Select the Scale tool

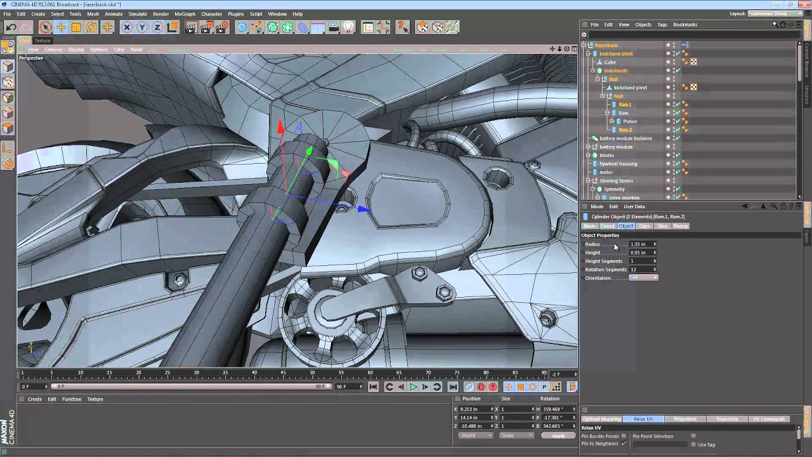[x=76, y=27]
